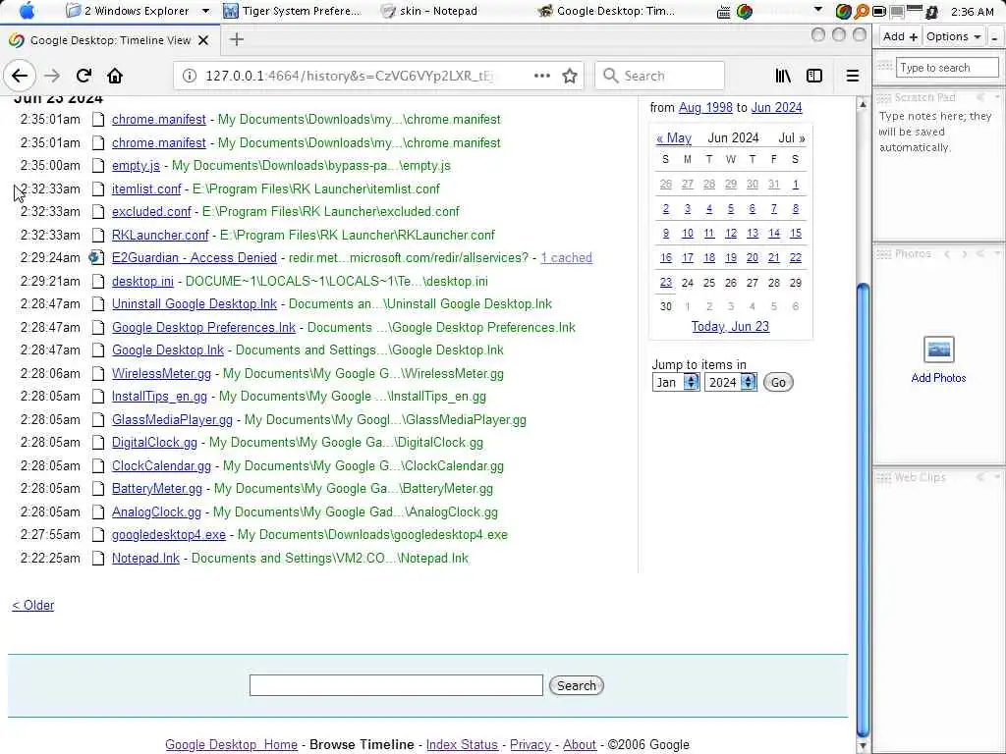Open the Jan month selector
The image size is (1006, 754).
pos(676,383)
